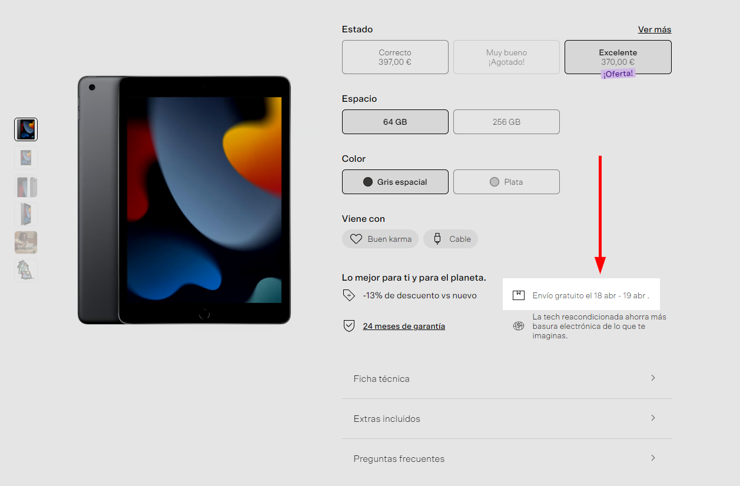
Task: Click the discount price tag icon
Action: (x=349, y=295)
